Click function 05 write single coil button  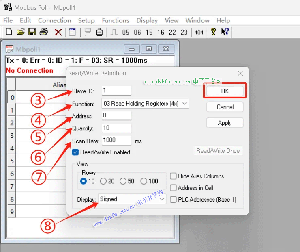point(126,32)
